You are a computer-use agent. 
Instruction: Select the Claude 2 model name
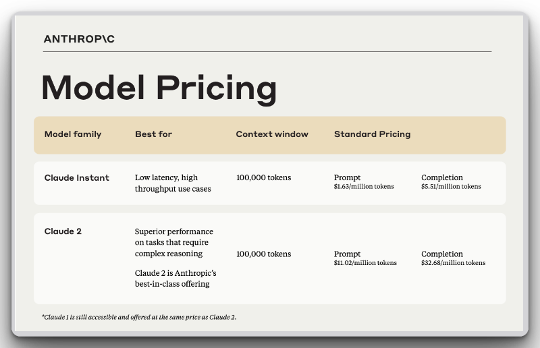click(63, 231)
